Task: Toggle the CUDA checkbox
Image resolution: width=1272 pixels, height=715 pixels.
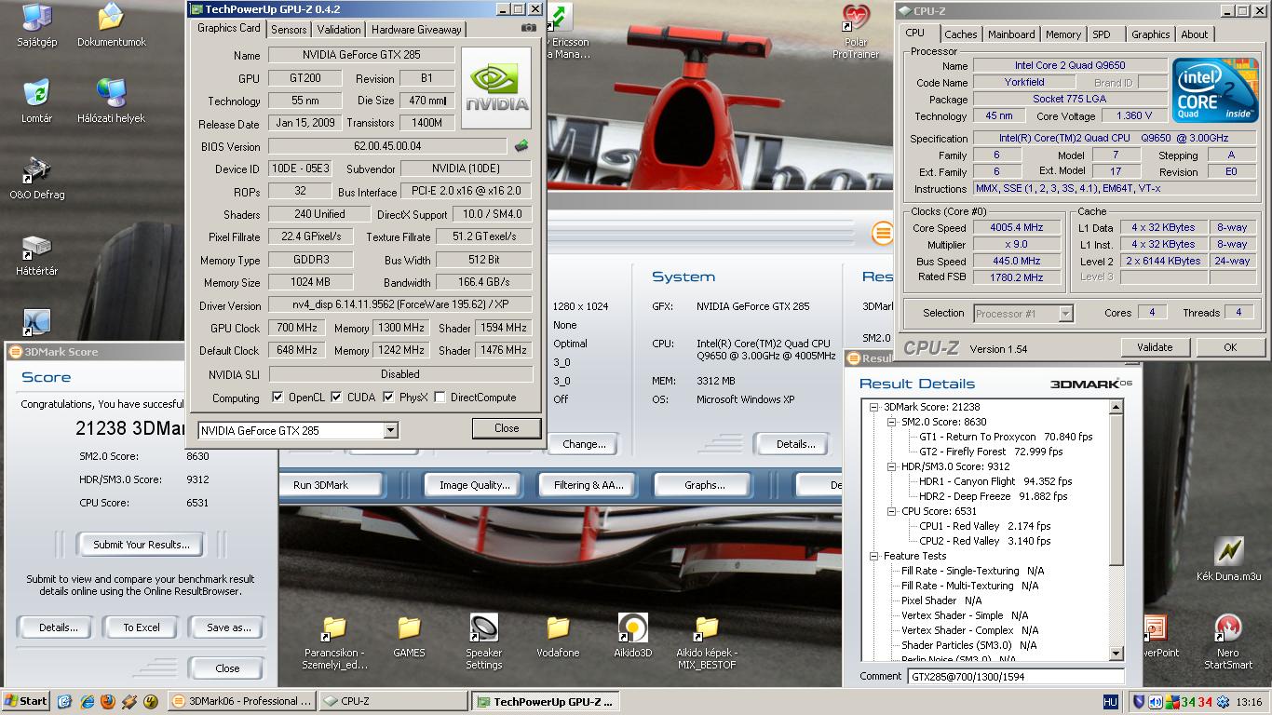Action: [x=336, y=398]
